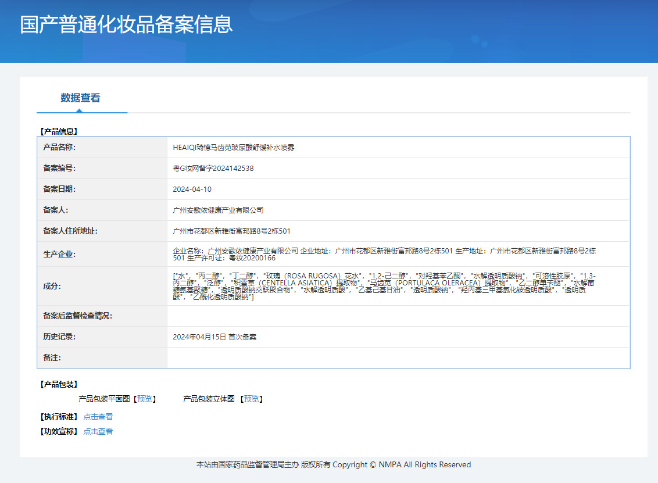
Task: Click the 成分 row label
Action: 52,286
